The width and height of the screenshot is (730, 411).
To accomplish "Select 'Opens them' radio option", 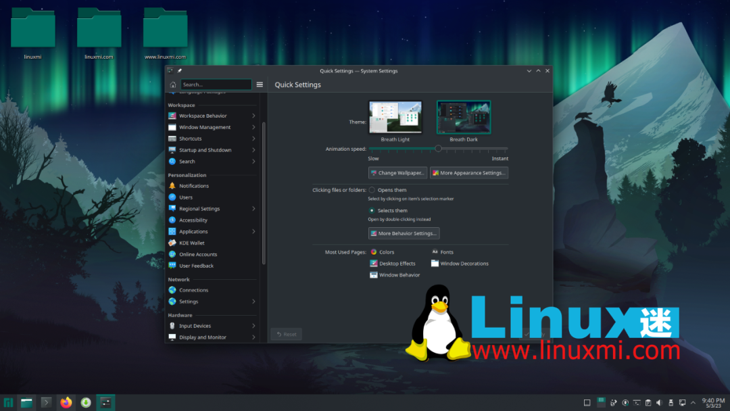I will tap(372, 190).
